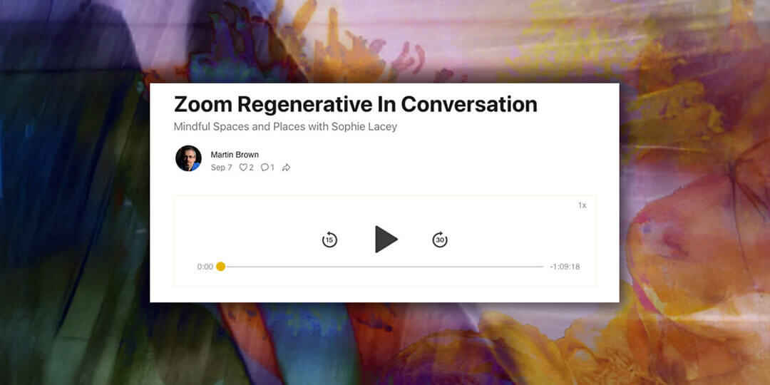Image resolution: width=770 pixels, height=385 pixels.
Task: Play the podcast episode
Action: [386, 239]
